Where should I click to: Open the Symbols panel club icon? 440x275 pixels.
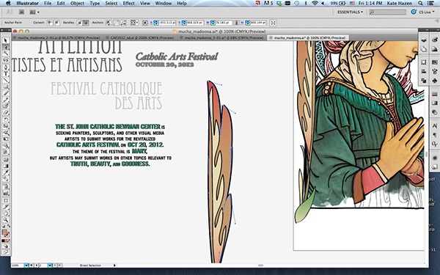pyautogui.click(x=435, y=81)
